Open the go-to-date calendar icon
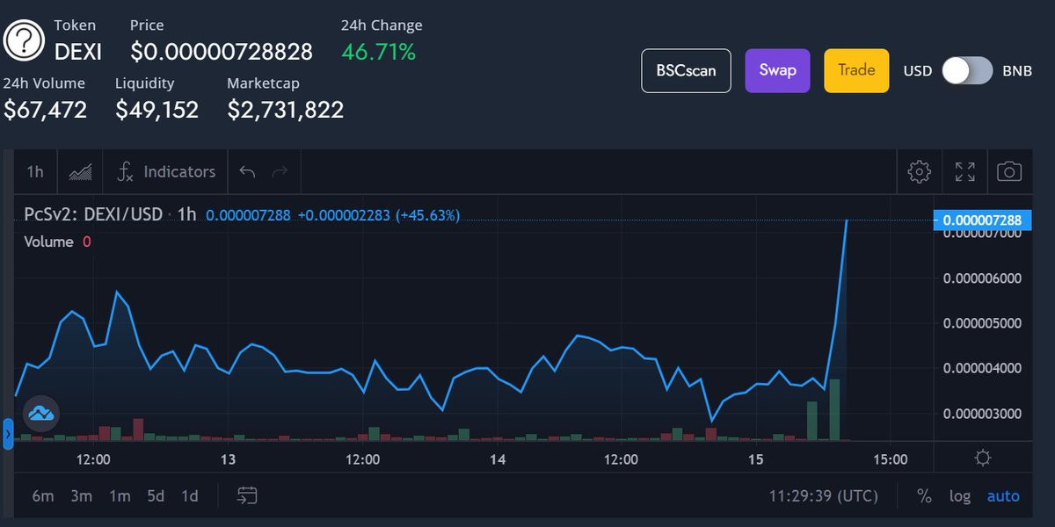Viewport: 1055px width, 527px height. [247, 495]
